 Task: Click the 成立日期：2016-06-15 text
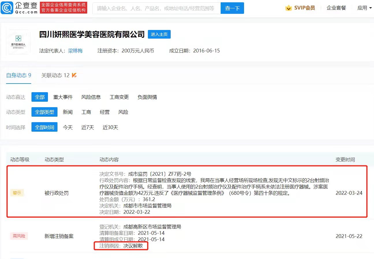point(194,51)
